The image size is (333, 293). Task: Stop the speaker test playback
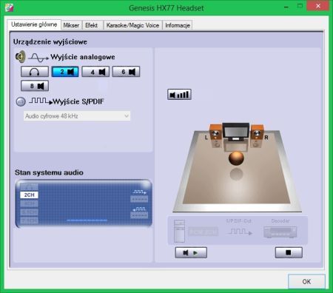(289, 253)
